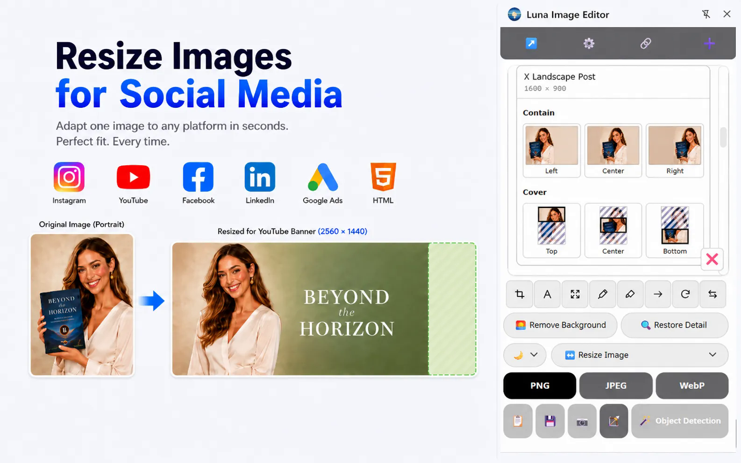This screenshot has height=463, width=741.
Task: Click Object Detection button
Action: point(680,421)
